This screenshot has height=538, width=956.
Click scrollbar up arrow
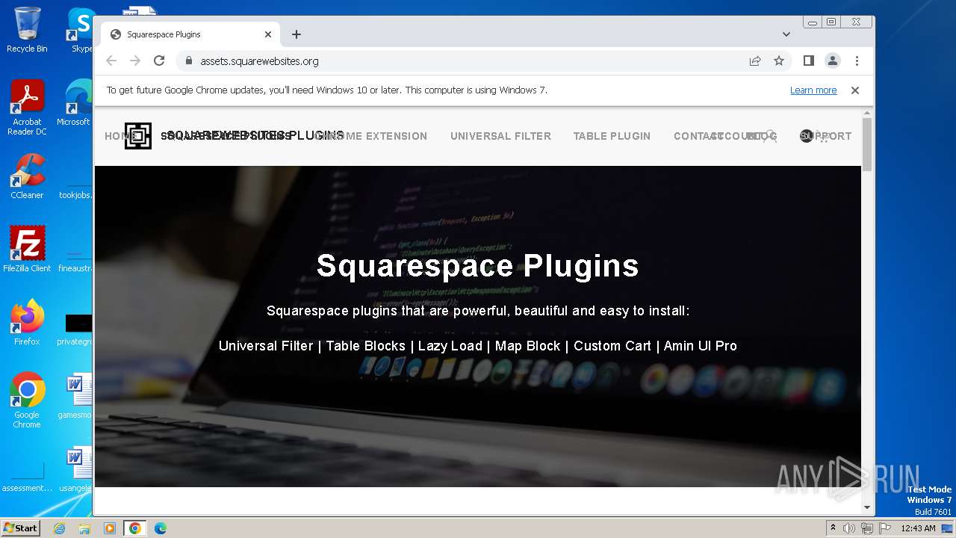(x=867, y=113)
